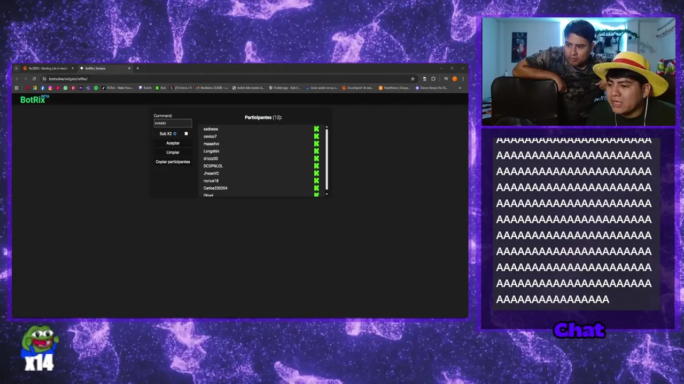
Task: Select participant Longshin
Action: point(211,151)
